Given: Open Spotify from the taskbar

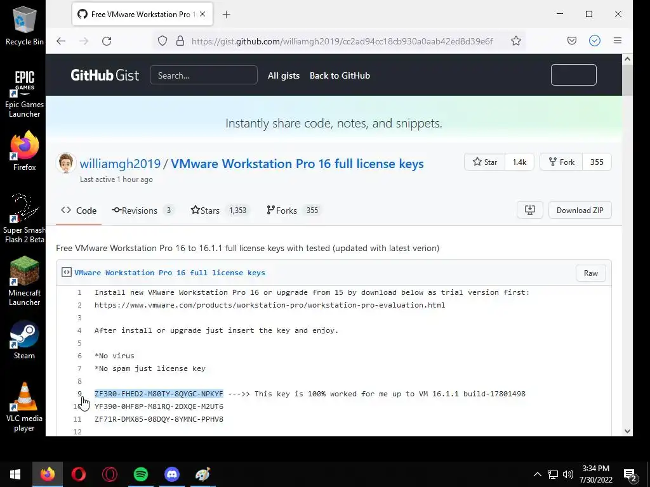Looking at the screenshot, I should (x=141, y=474).
